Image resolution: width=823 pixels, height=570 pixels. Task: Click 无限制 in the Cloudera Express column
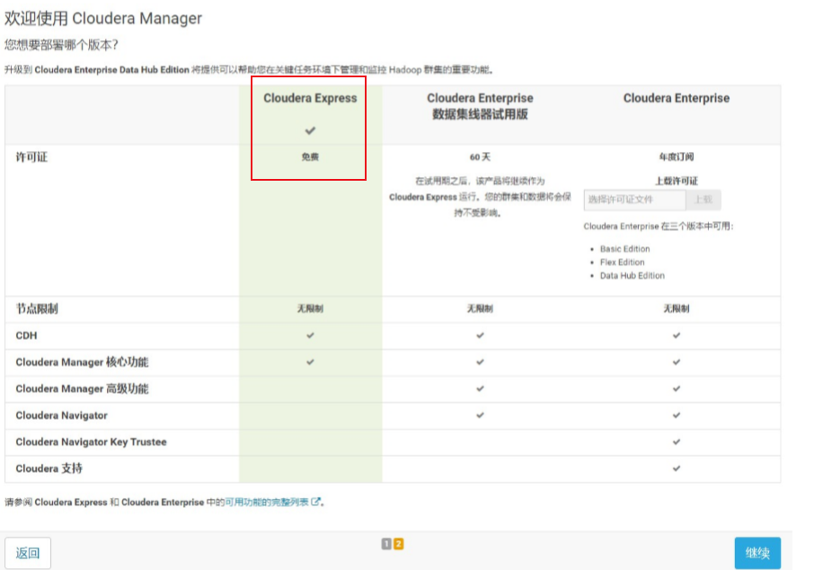point(310,309)
